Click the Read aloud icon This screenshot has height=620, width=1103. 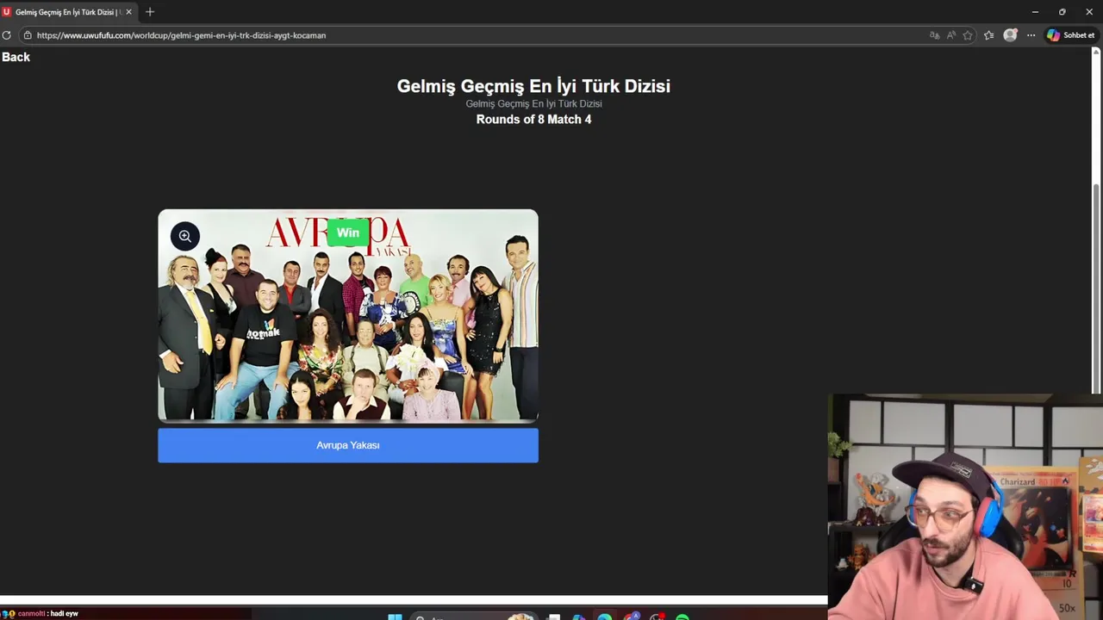(x=951, y=35)
